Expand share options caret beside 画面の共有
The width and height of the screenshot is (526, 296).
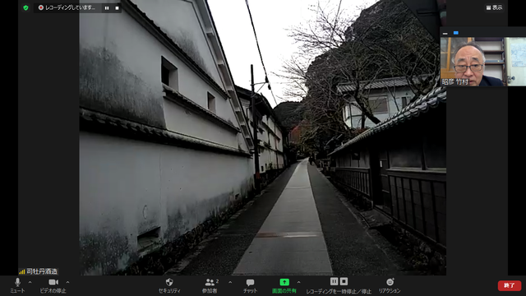[298, 282]
